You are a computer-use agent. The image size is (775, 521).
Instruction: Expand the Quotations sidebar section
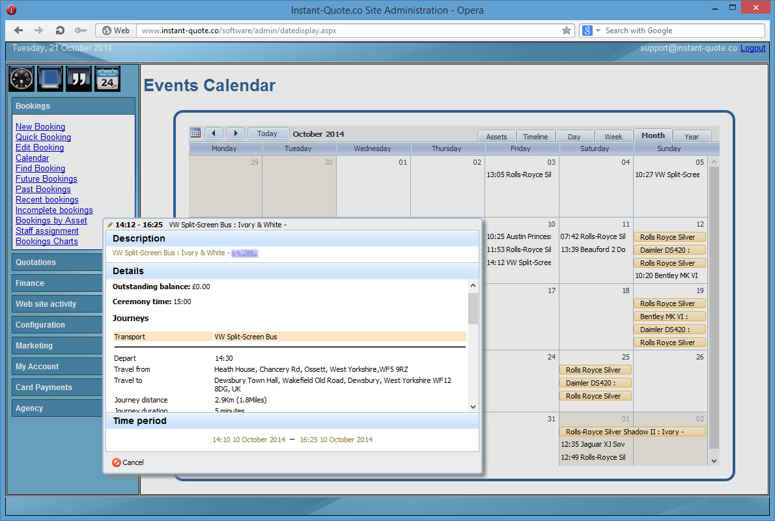73,262
